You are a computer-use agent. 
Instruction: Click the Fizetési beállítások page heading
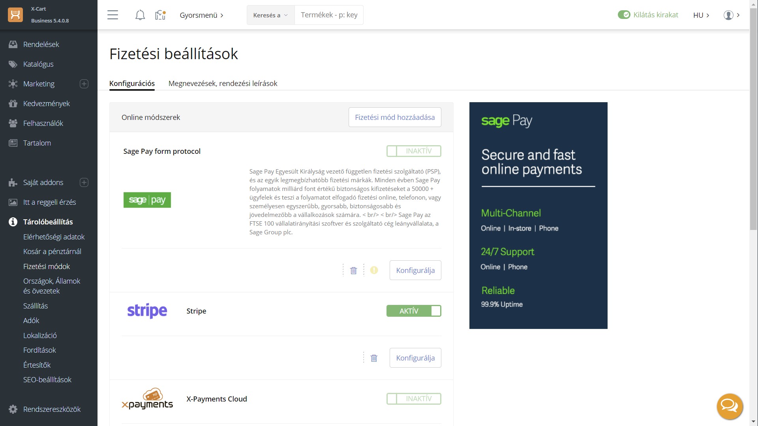[174, 54]
